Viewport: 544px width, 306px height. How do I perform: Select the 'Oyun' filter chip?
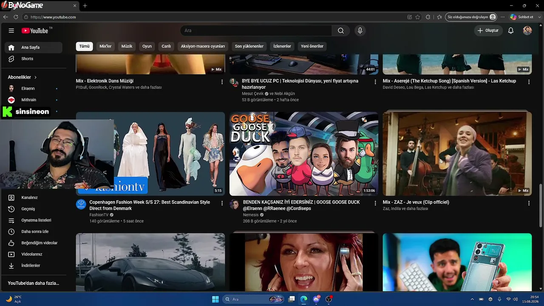(147, 46)
